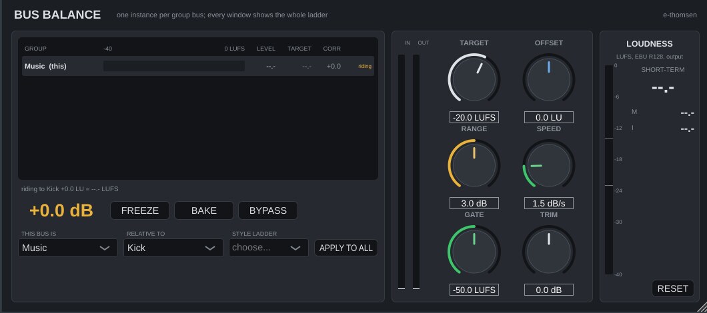Click the OUT level meter
Image resolution: width=707 pixels, height=313 pixels.
click(416, 172)
